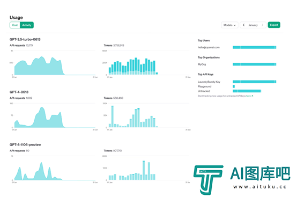Click the usage bar for hello@openai.com
The image size is (297, 197).
click(255, 47)
